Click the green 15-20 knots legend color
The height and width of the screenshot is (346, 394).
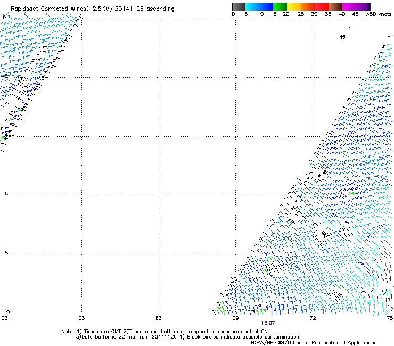pyautogui.click(x=280, y=6)
